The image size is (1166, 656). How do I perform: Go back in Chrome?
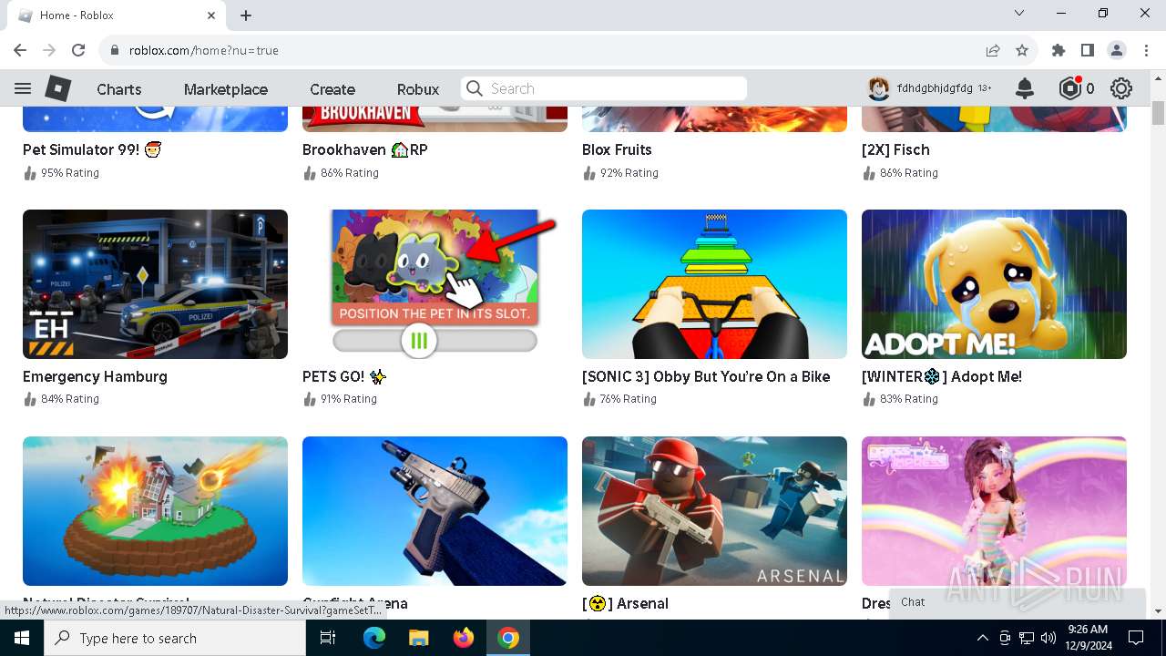pyautogui.click(x=20, y=50)
